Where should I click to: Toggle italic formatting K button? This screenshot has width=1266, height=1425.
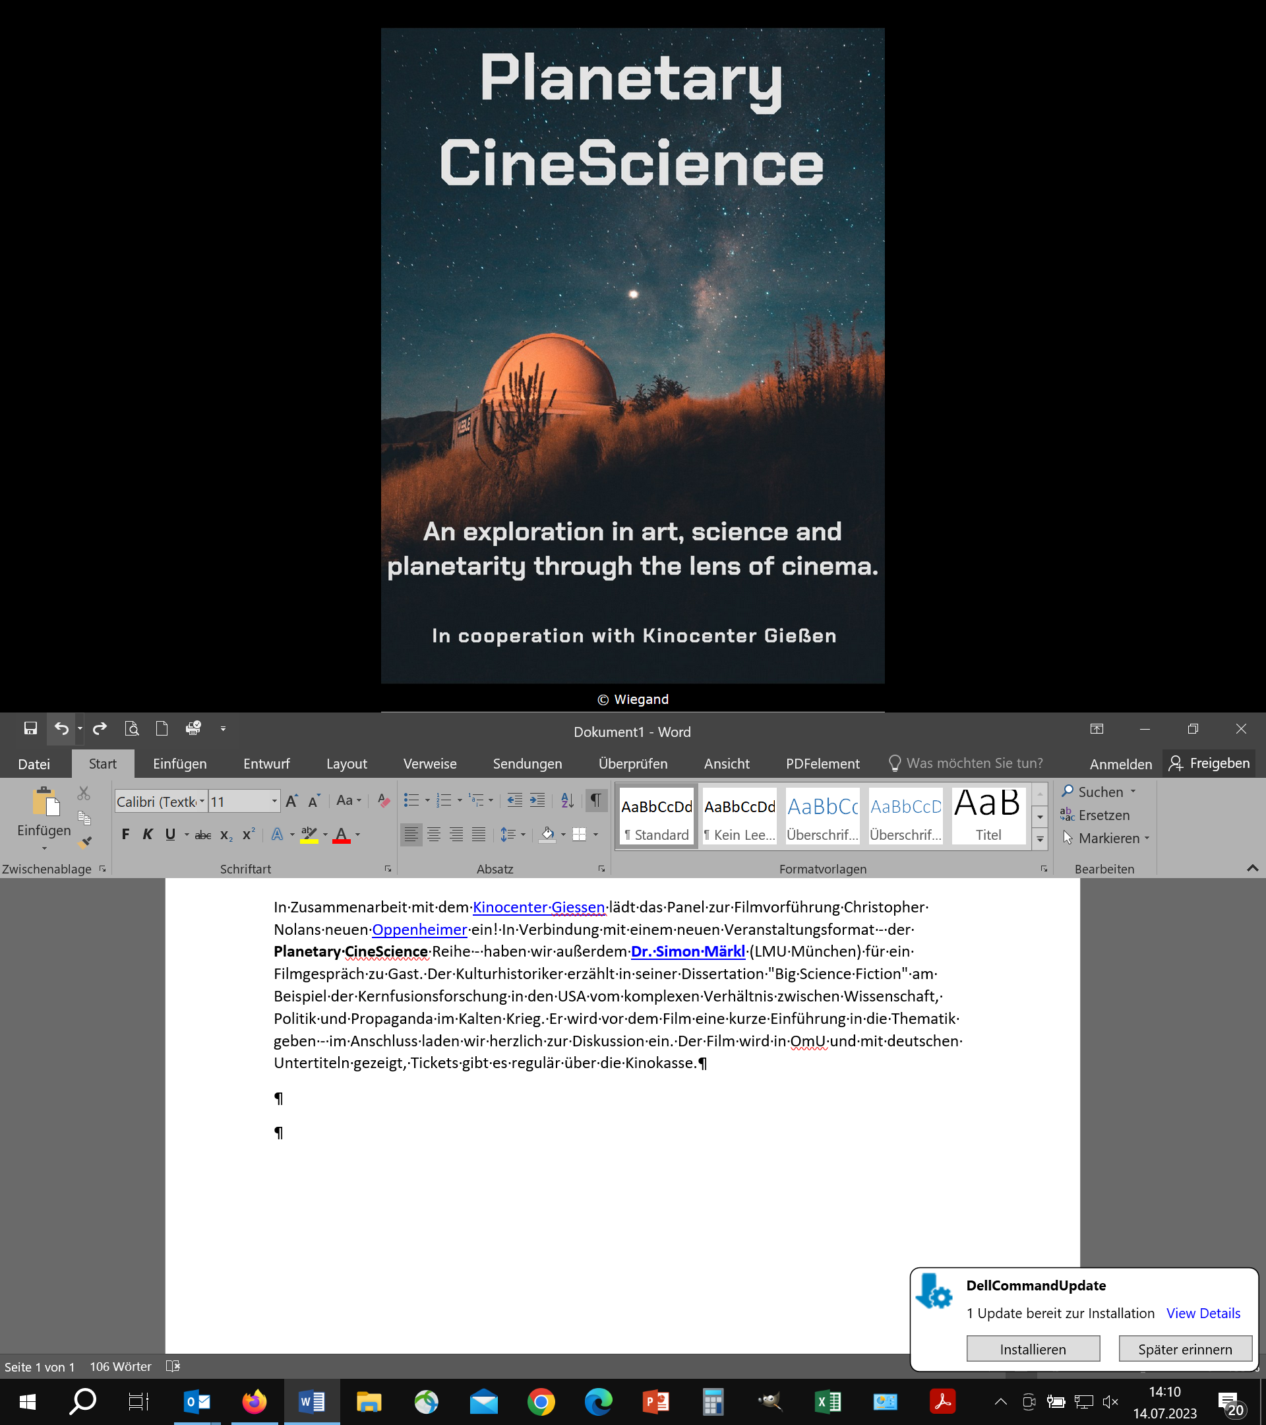coord(148,835)
